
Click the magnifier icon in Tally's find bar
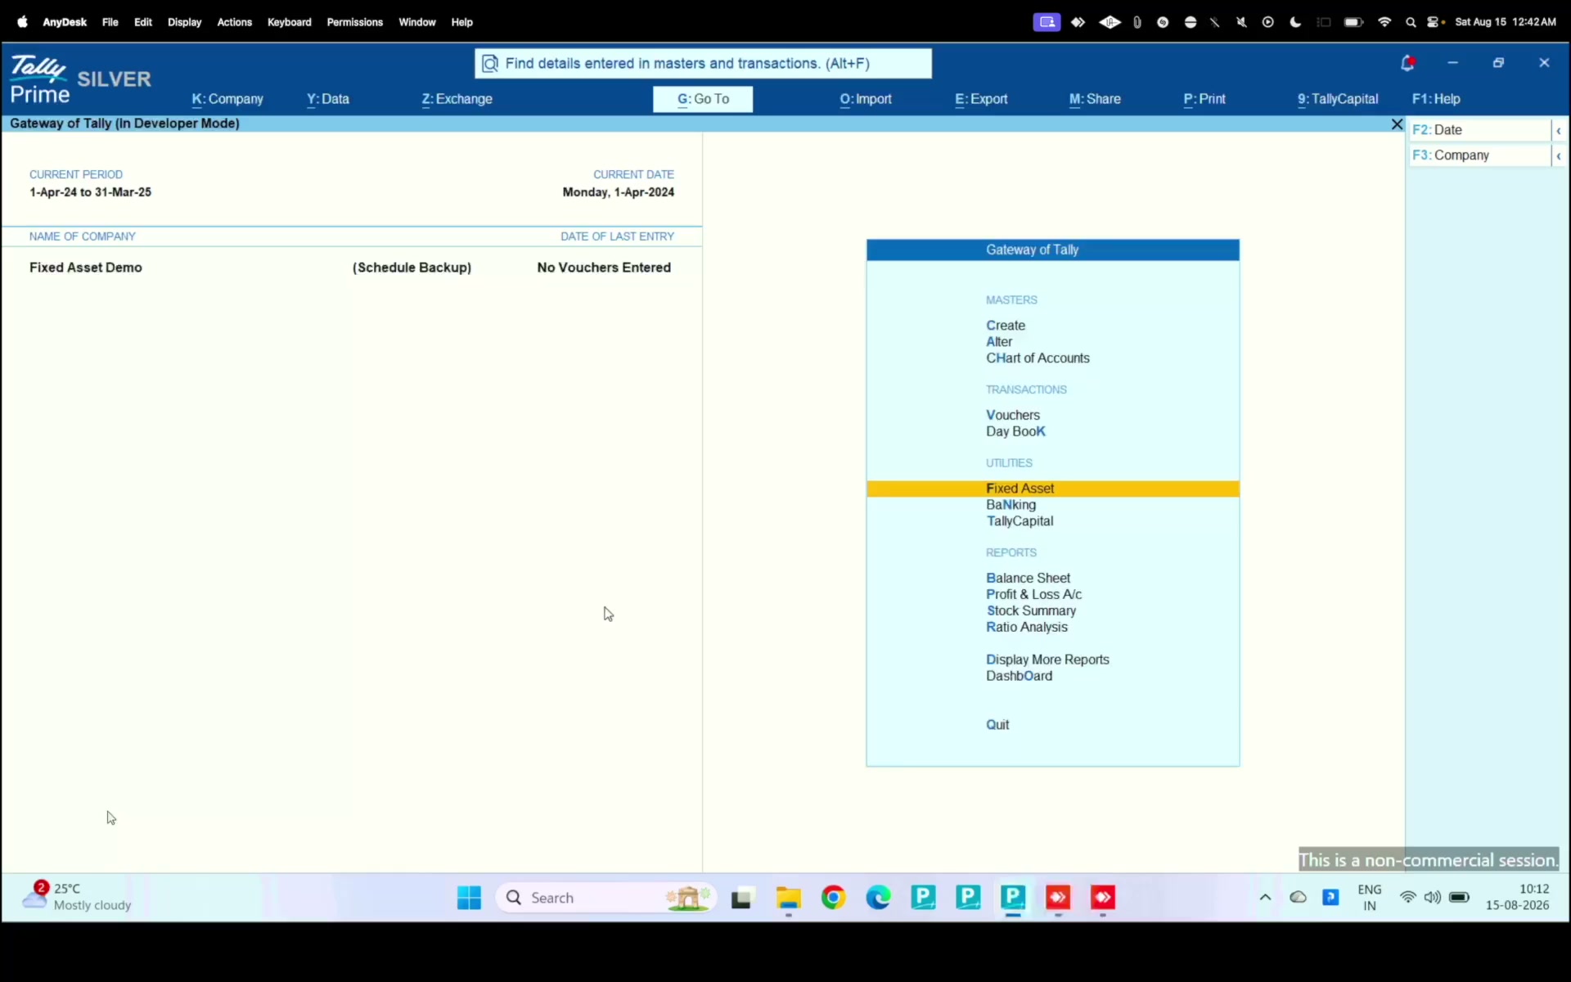click(490, 64)
